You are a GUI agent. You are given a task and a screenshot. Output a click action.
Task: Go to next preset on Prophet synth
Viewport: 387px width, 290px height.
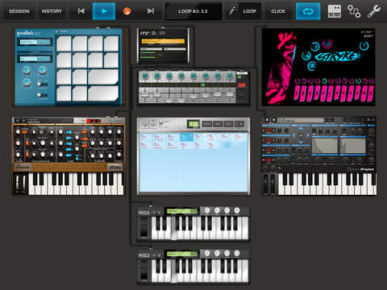point(273,120)
